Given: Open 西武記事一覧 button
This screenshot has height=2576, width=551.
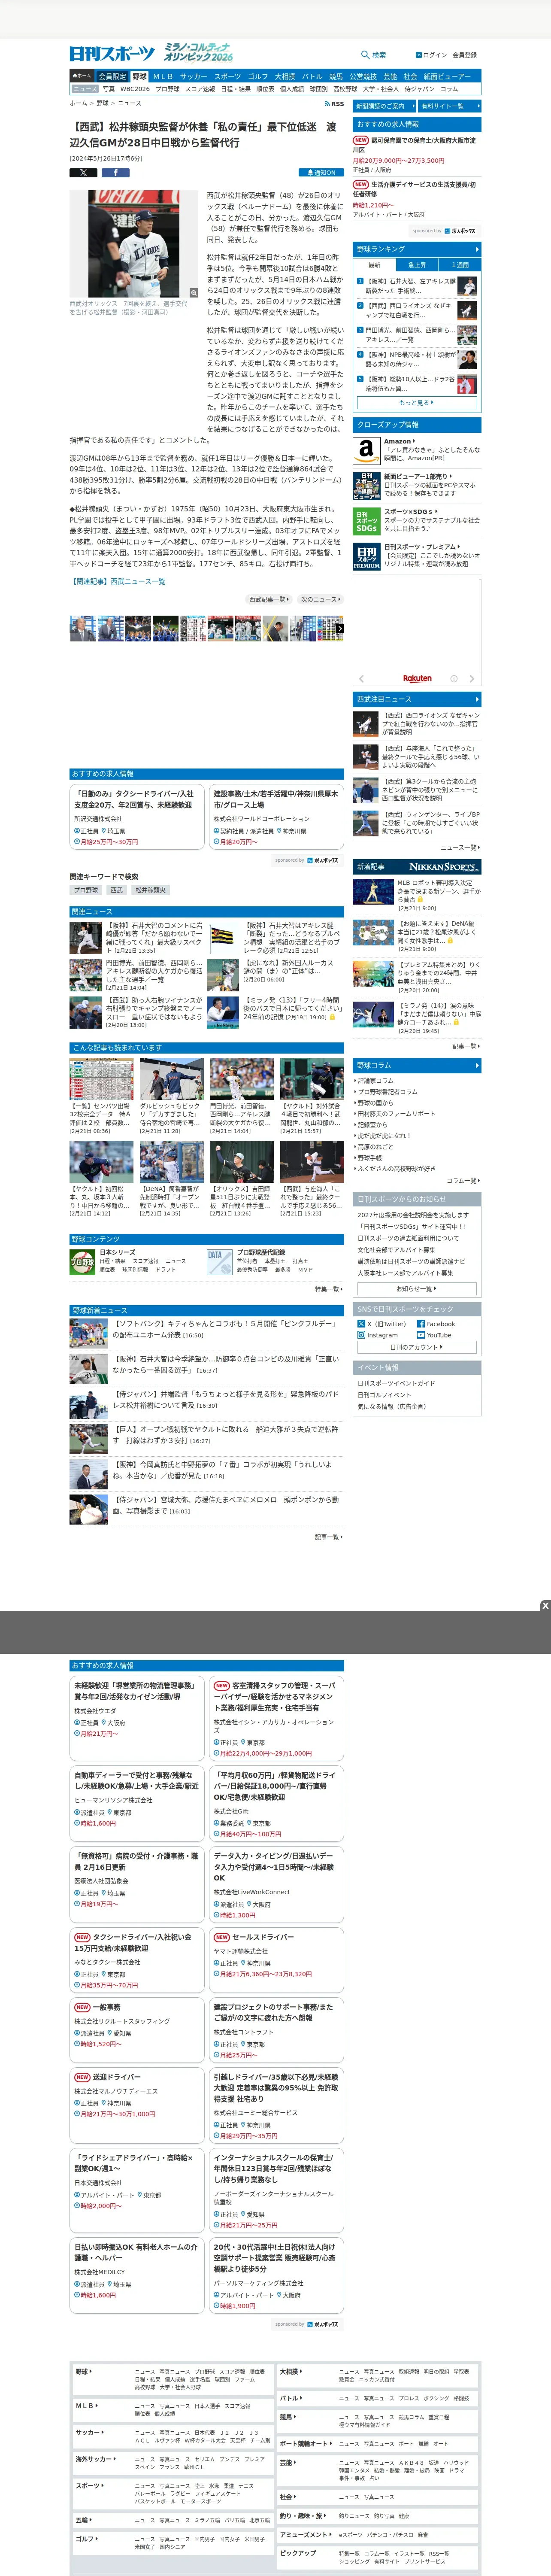Looking at the screenshot, I should click(x=269, y=599).
